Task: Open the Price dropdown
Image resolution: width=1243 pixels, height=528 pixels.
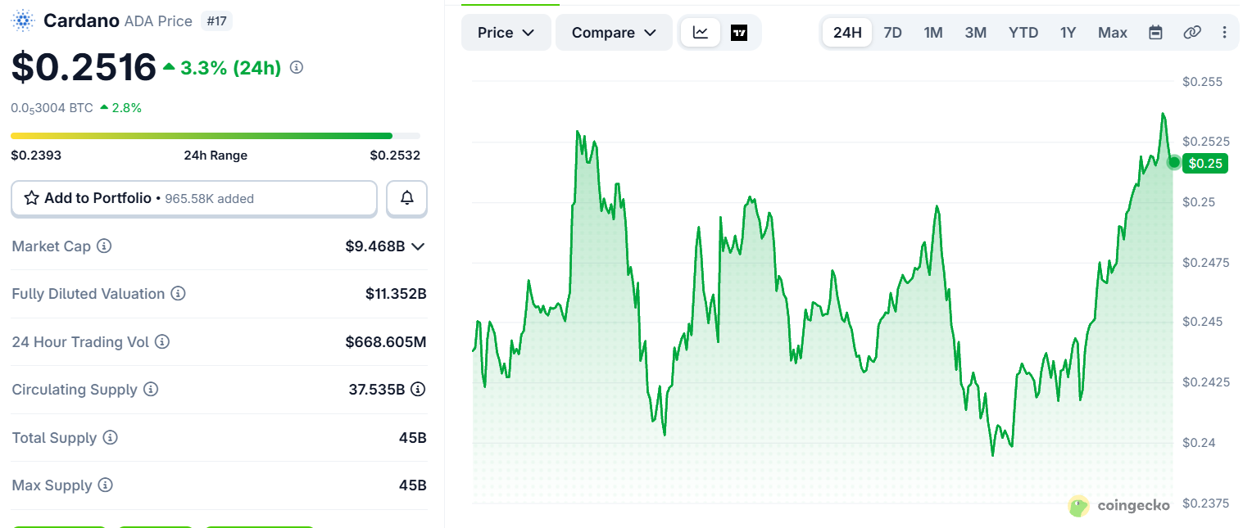Action: [x=506, y=33]
